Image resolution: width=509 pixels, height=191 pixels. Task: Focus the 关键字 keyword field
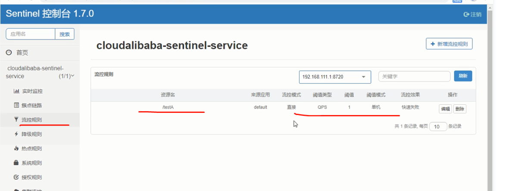pos(414,76)
